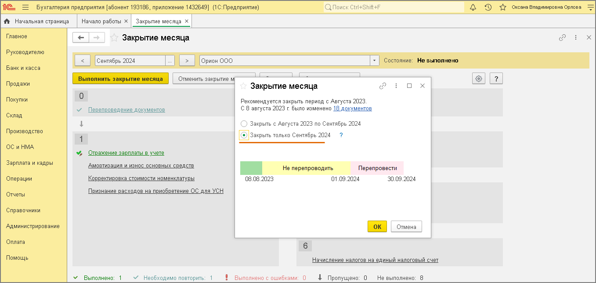Star the Закрытие месяца dialog
Image resolution: width=596 pixels, height=283 pixels.
tap(243, 86)
